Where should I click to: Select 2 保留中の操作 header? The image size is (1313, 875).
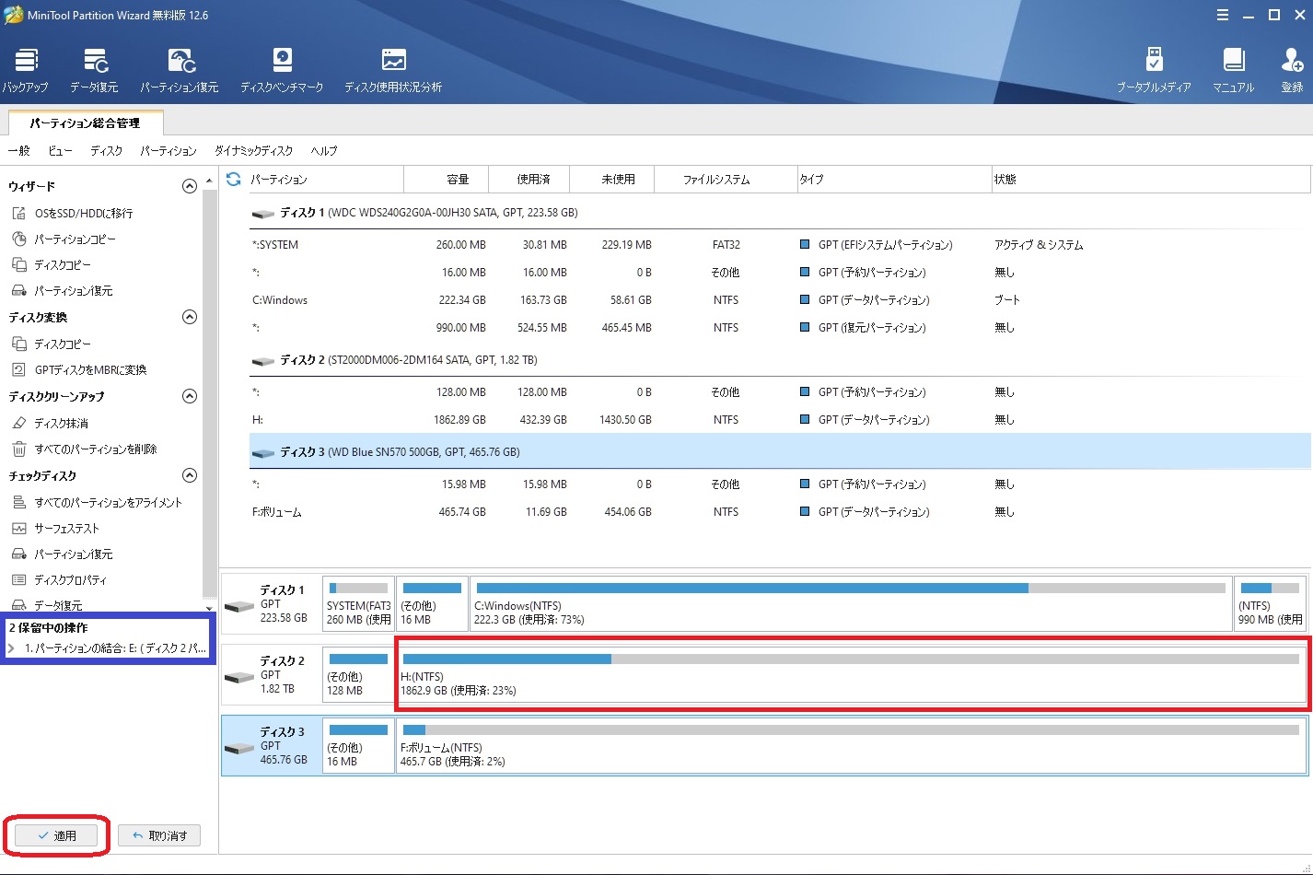tap(49, 628)
